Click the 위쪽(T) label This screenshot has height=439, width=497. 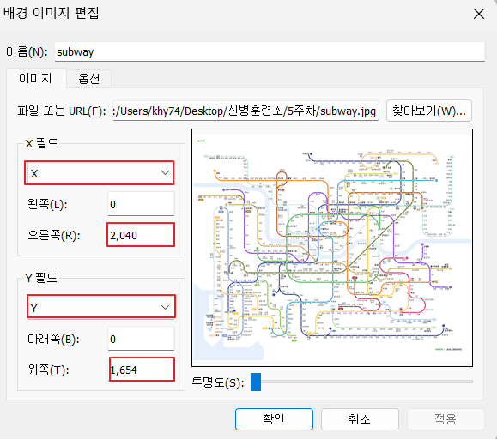pyautogui.click(x=48, y=370)
